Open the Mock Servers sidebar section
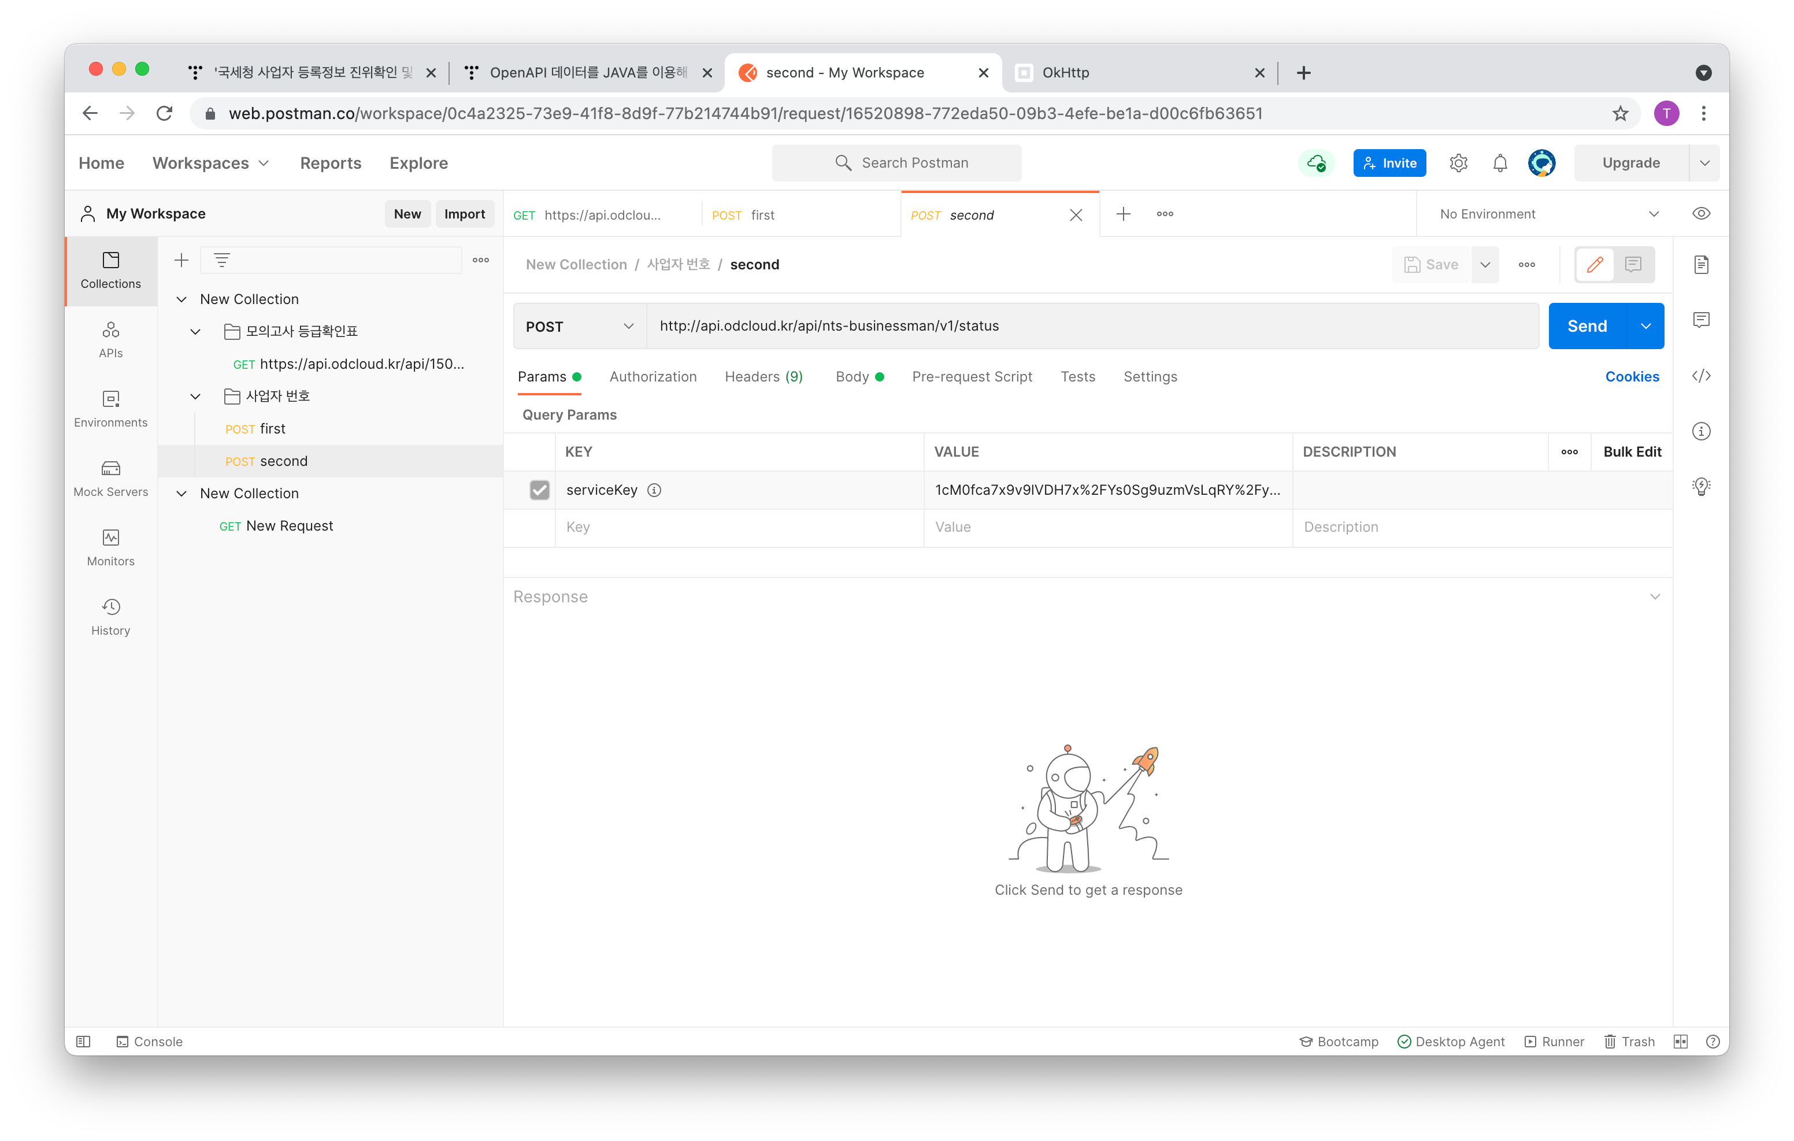The width and height of the screenshot is (1794, 1141). 110,477
